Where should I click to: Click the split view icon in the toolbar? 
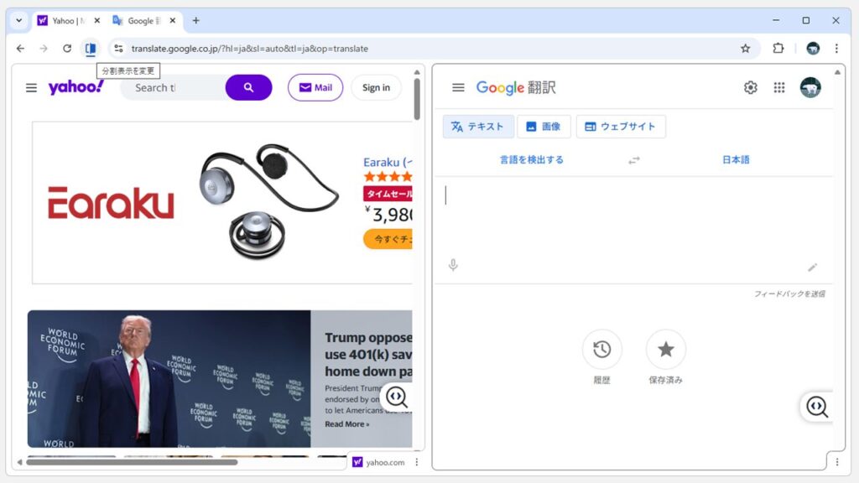(90, 49)
